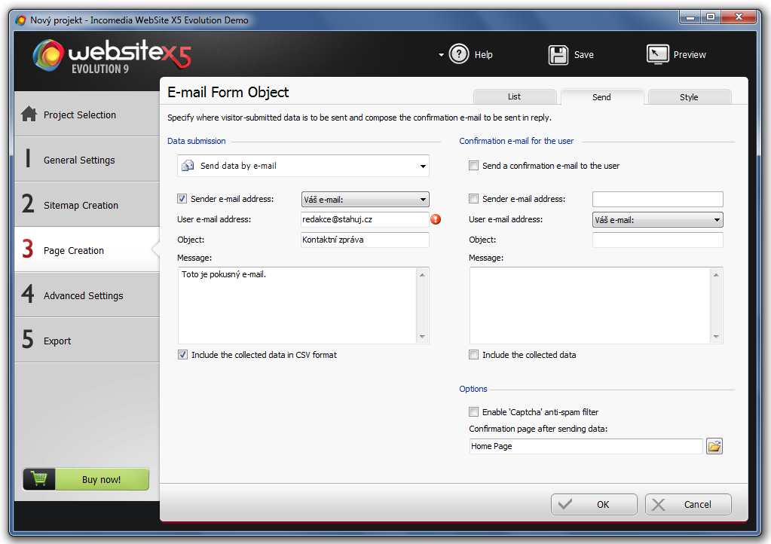Viewport: 771px width, 544px height.
Task: Click the shopping cart icon
Action: coord(39,478)
